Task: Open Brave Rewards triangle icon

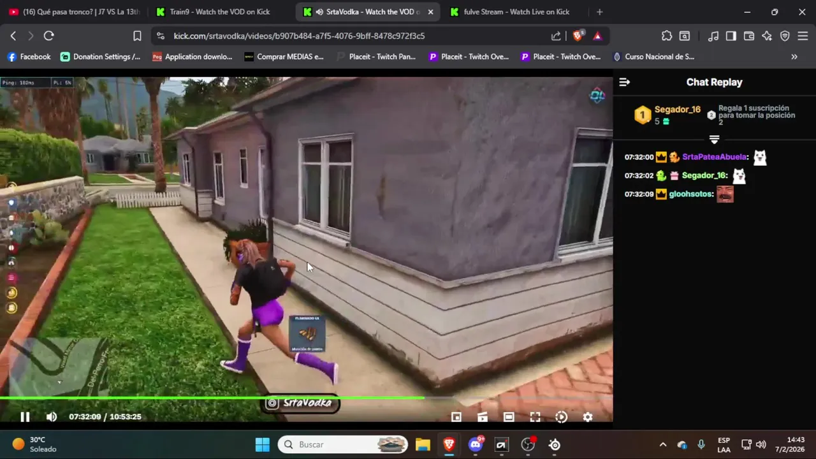Action: (x=597, y=36)
